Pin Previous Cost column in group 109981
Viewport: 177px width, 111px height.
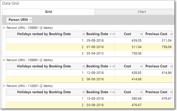pos(171,34)
